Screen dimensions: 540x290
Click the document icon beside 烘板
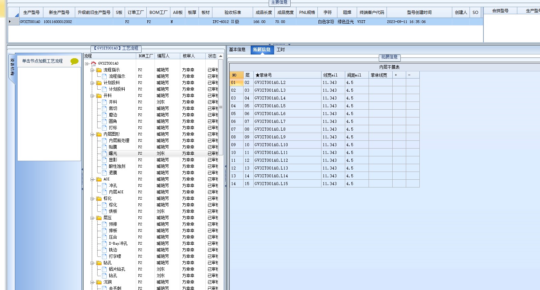click(105, 211)
